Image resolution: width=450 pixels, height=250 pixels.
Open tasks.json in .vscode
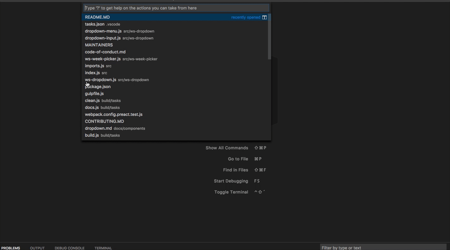(175, 24)
